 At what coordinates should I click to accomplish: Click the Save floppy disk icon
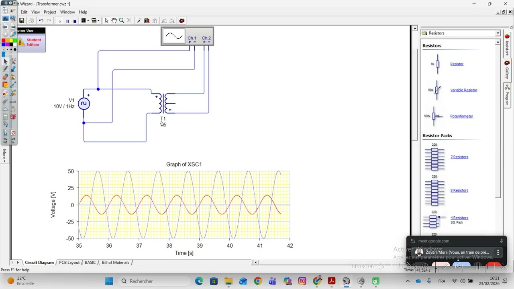pos(22,20)
